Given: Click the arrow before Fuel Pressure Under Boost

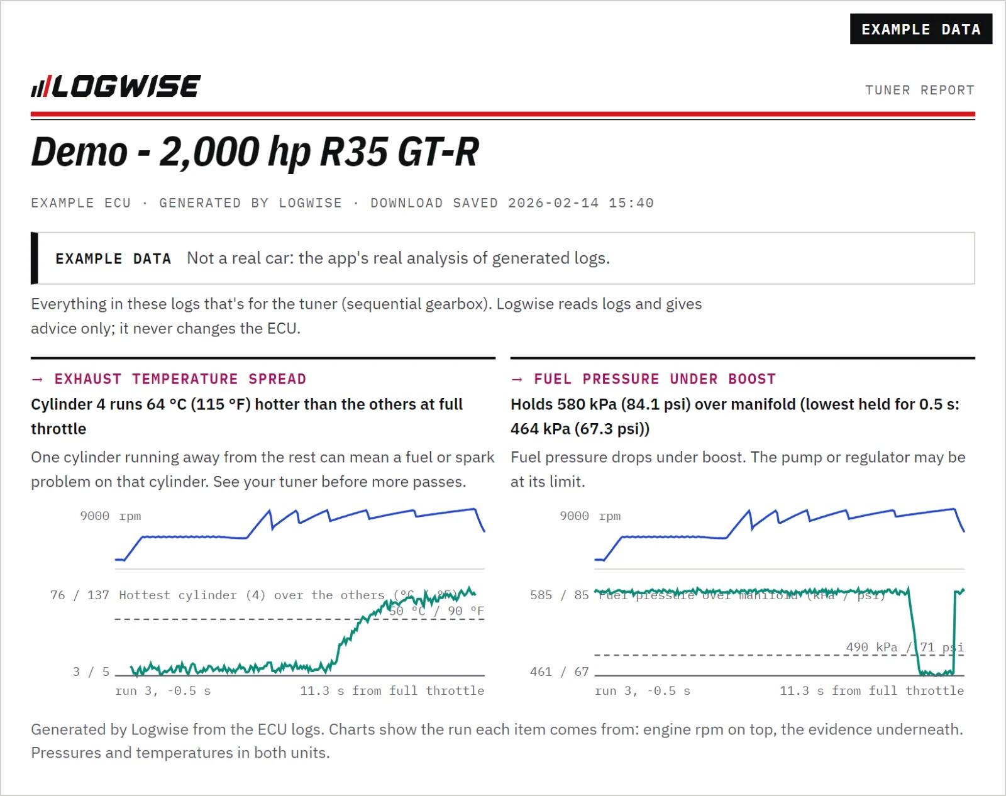Looking at the screenshot, I should click(517, 379).
